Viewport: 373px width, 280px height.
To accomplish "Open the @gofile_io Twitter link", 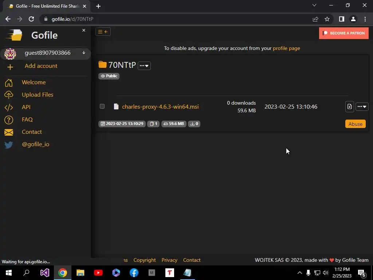I will pos(35,144).
